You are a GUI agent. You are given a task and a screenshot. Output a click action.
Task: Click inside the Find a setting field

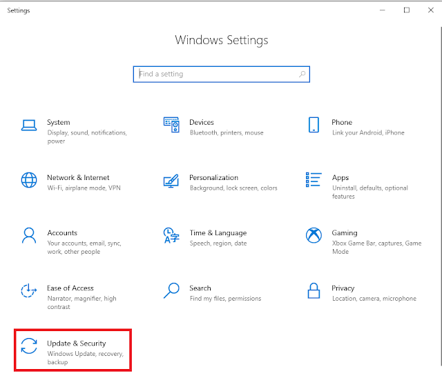pyautogui.click(x=221, y=74)
